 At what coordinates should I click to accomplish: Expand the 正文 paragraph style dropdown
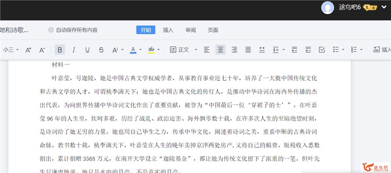(x=196, y=50)
